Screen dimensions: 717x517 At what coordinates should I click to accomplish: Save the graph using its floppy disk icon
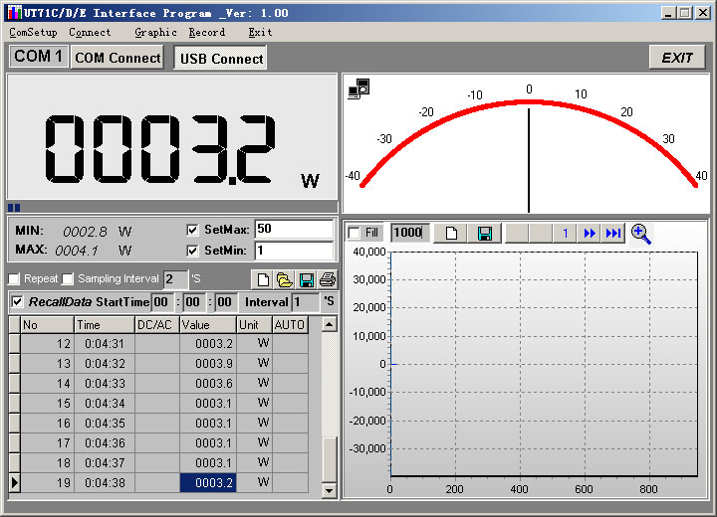click(x=485, y=233)
